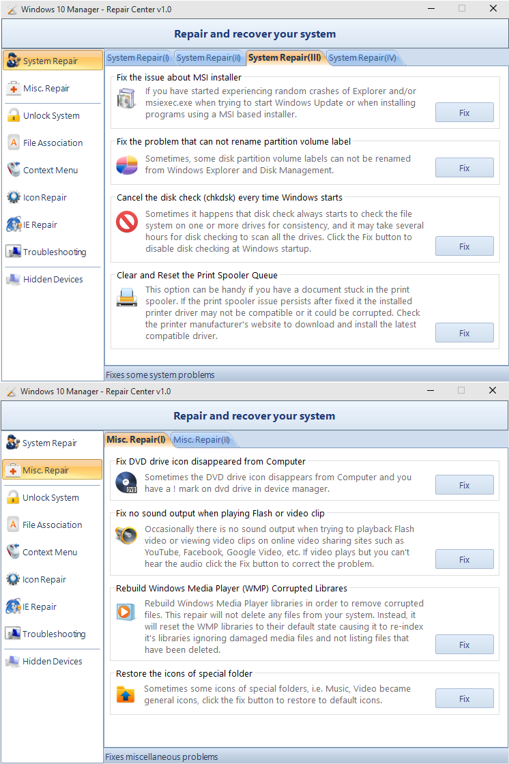Click 'Fixes miscellaneous problems' status text

coord(162,756)
